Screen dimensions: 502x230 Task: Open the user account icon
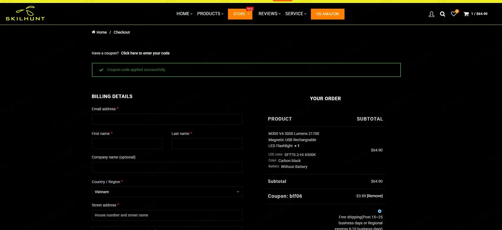pyautogui.click(x=431, y=14)
